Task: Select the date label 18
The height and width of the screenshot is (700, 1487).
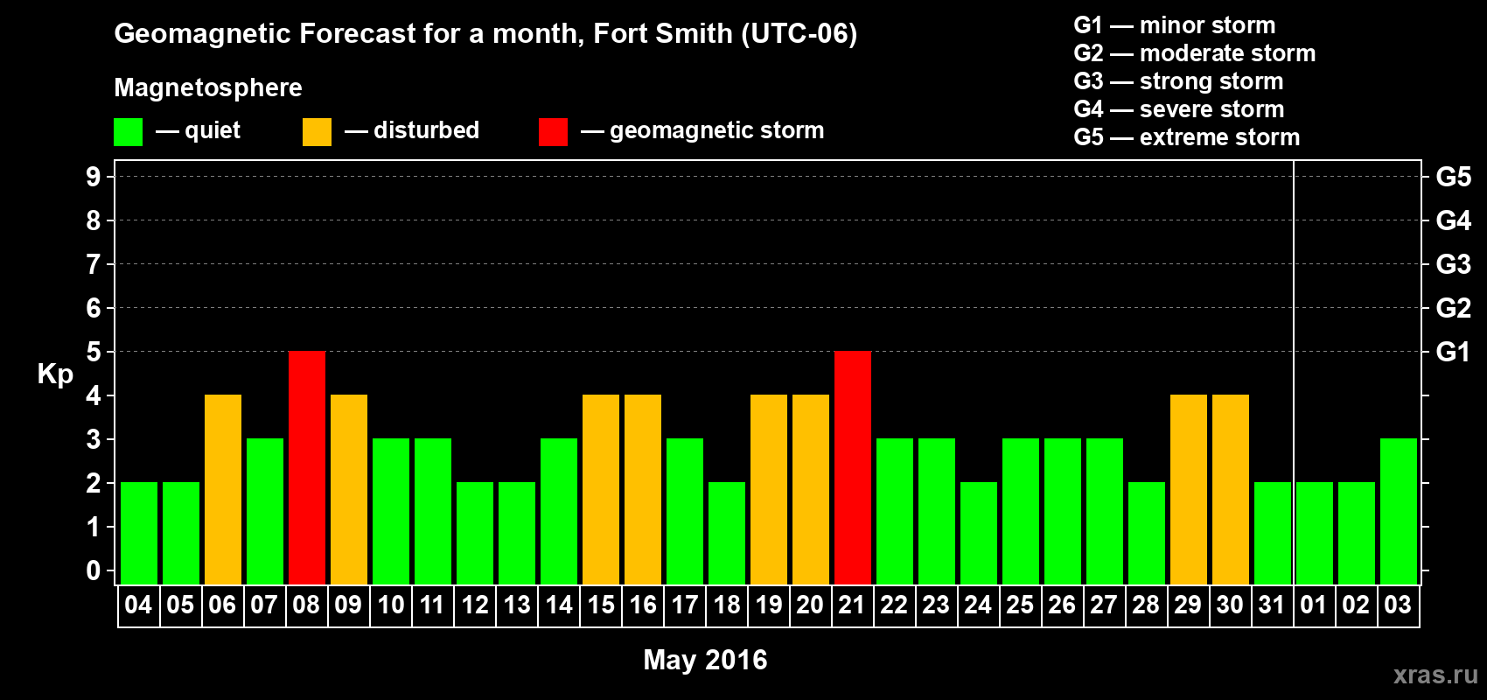Action: 726,605
